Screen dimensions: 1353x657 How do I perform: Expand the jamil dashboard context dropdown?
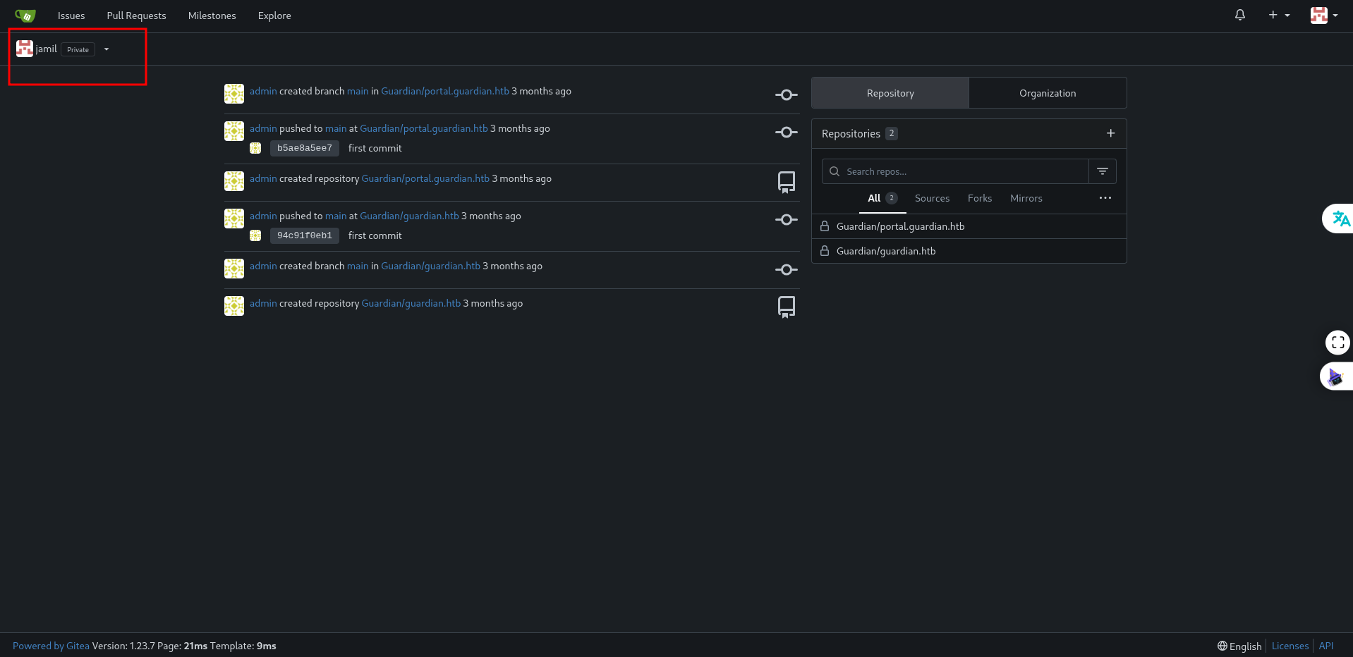point(107,49)
